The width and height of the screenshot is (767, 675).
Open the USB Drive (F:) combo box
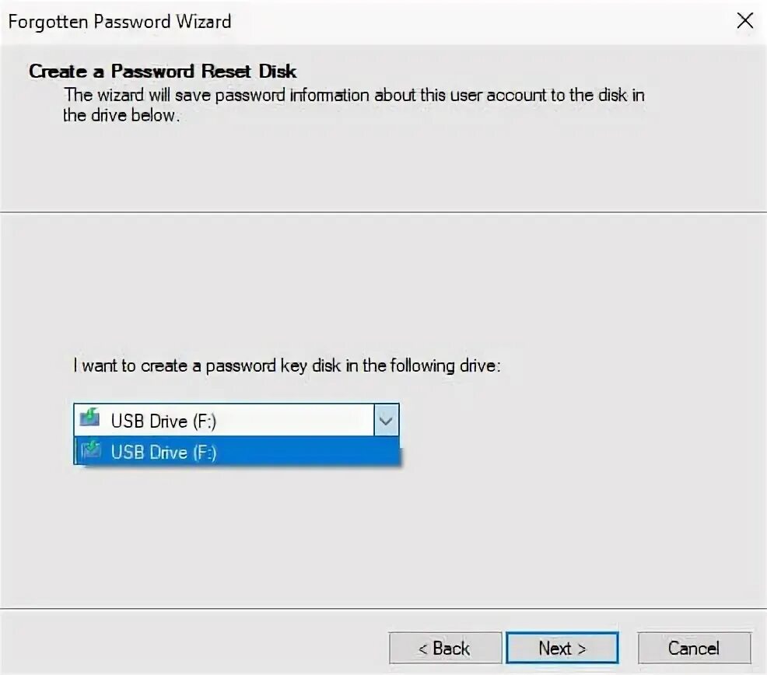point(236,420)
